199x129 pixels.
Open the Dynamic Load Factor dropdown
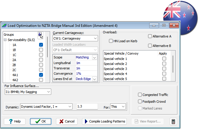pyautogui.click(x=46, y=107)
